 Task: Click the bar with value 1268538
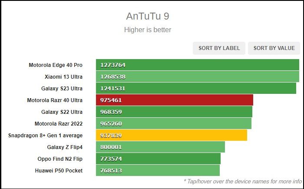[198, 76]
